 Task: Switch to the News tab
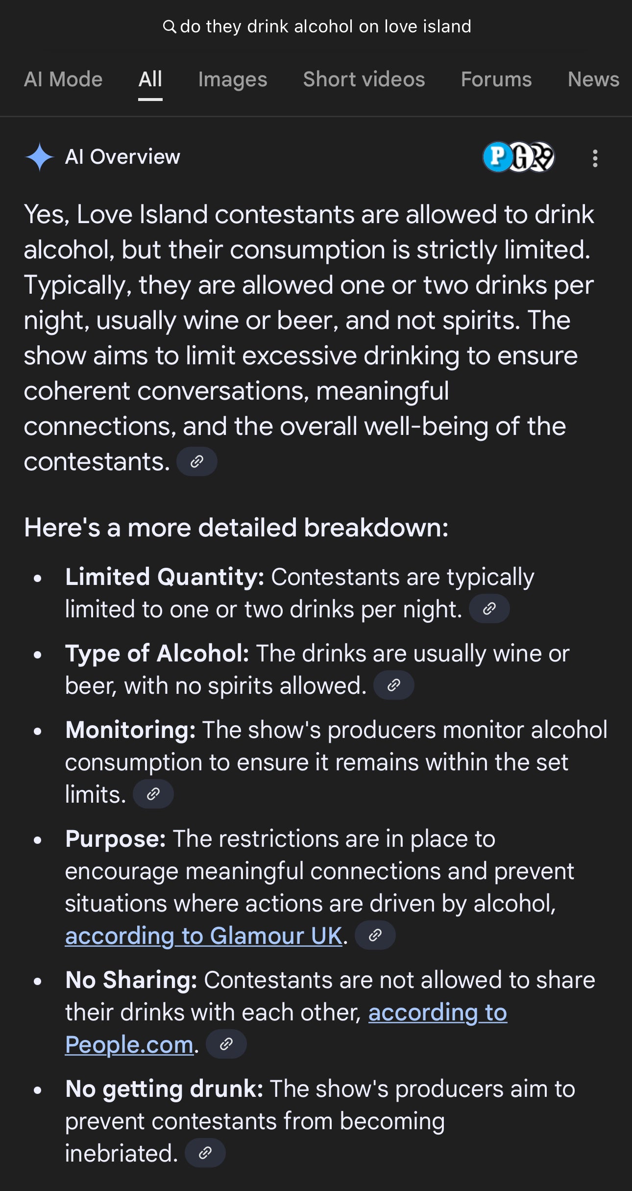pyautogui.click(x=593, y=79)
